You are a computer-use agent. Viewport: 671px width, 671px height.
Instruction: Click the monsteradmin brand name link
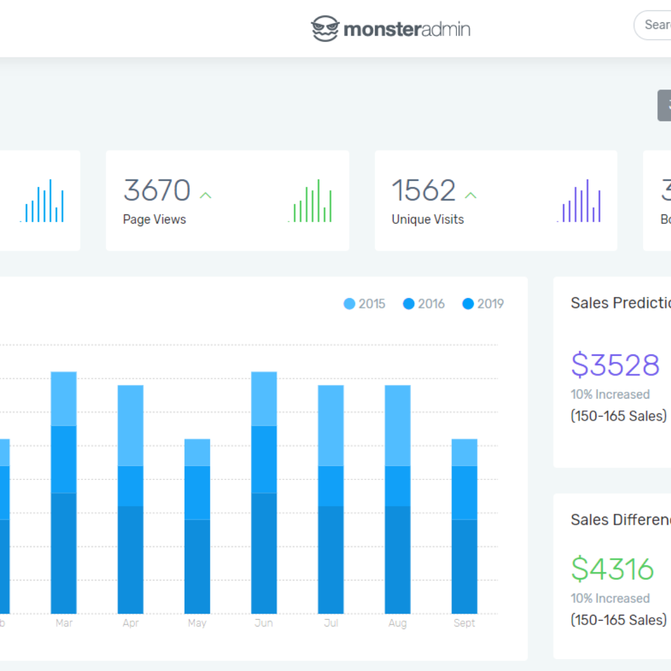pyautogui.click(x=407, y=29)
